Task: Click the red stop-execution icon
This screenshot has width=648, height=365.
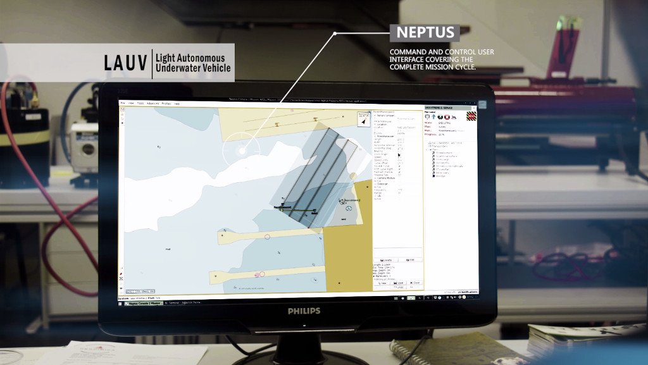Action: [x=446, y=116]
